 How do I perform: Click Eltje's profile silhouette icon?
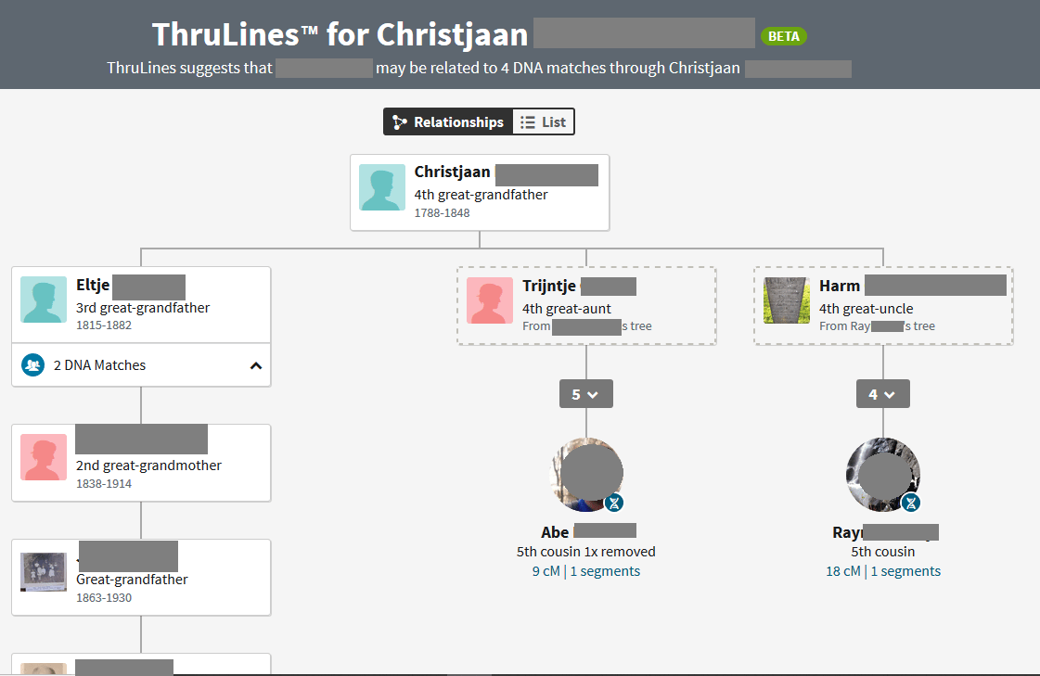pos(44,300)
